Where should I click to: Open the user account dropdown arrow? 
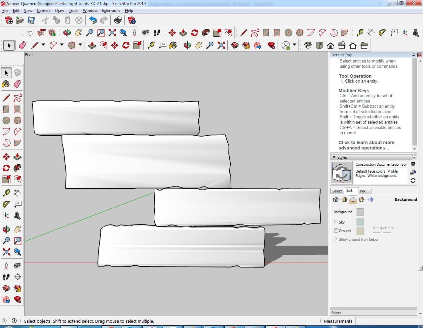click(294, 45)
